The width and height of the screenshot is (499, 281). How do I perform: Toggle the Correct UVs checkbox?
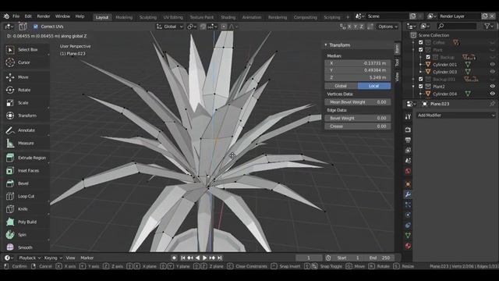(x=35, y=27)
